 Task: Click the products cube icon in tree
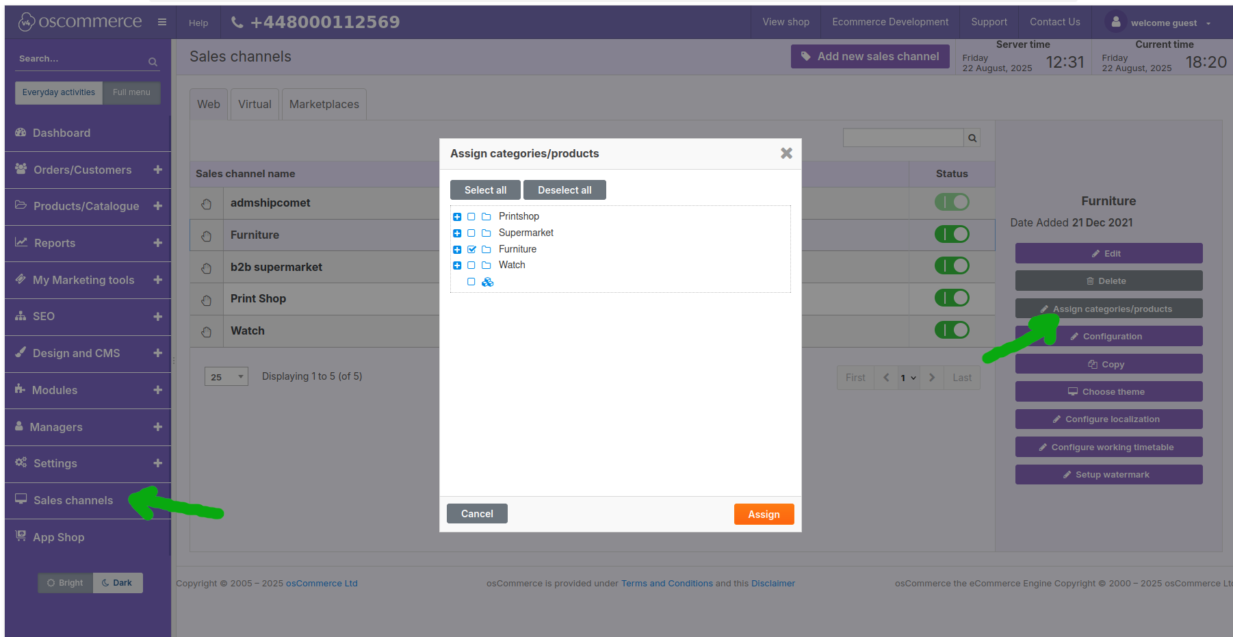click(487, 282)
